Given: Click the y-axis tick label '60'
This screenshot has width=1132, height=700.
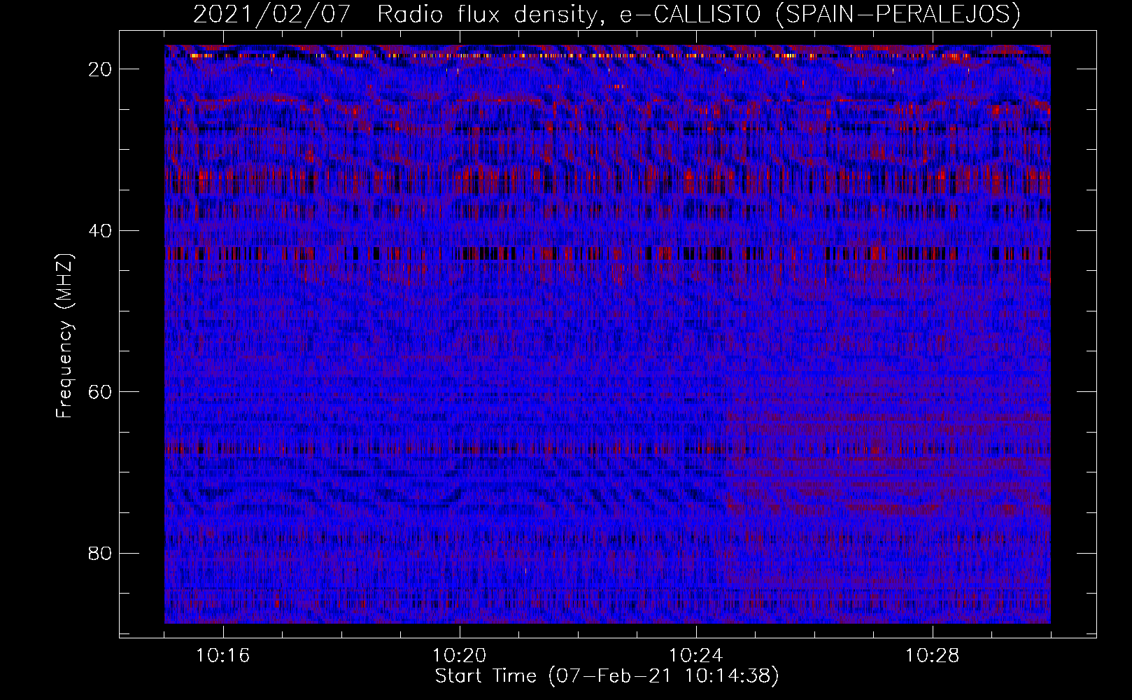Looking at the screenshot, I should 101,392.
